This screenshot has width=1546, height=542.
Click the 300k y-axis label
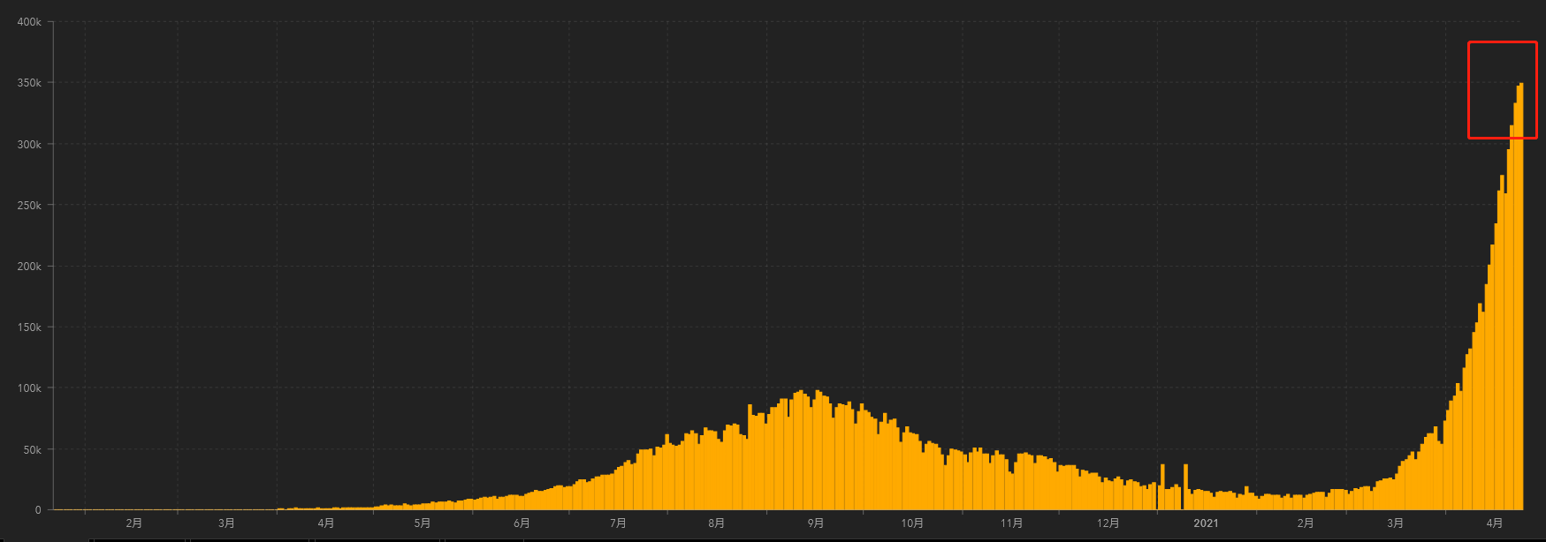[29, 144]
